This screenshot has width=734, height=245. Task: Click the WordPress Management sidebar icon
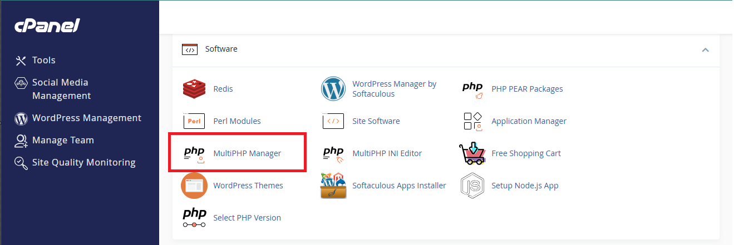pyautogui.click(x=21, y=118)
